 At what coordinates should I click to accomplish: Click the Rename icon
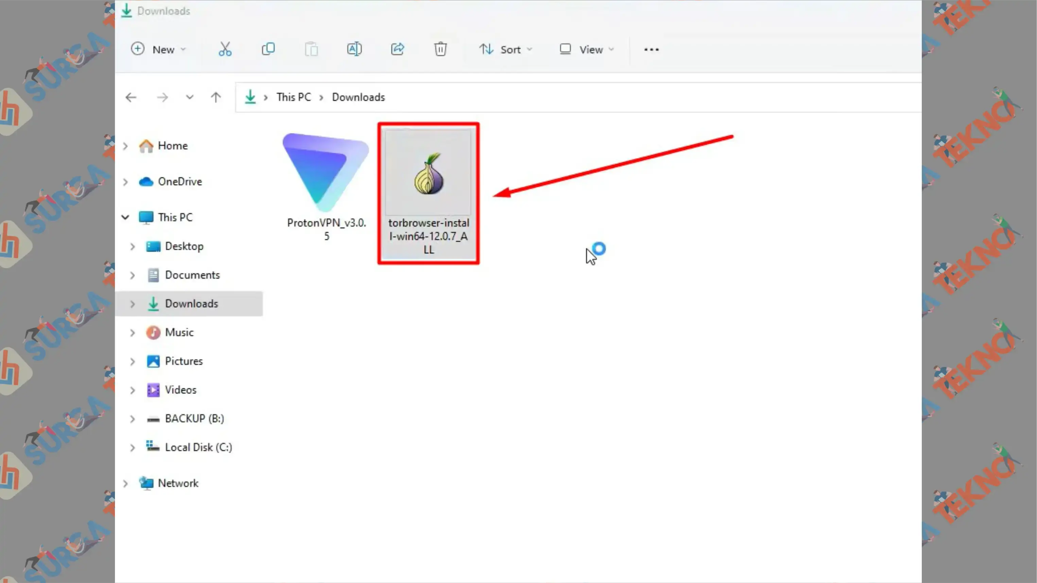tap(354, 49)
